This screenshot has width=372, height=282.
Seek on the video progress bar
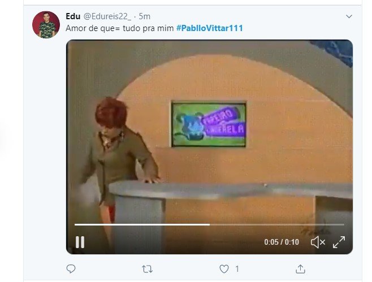[x=209, y=224]
